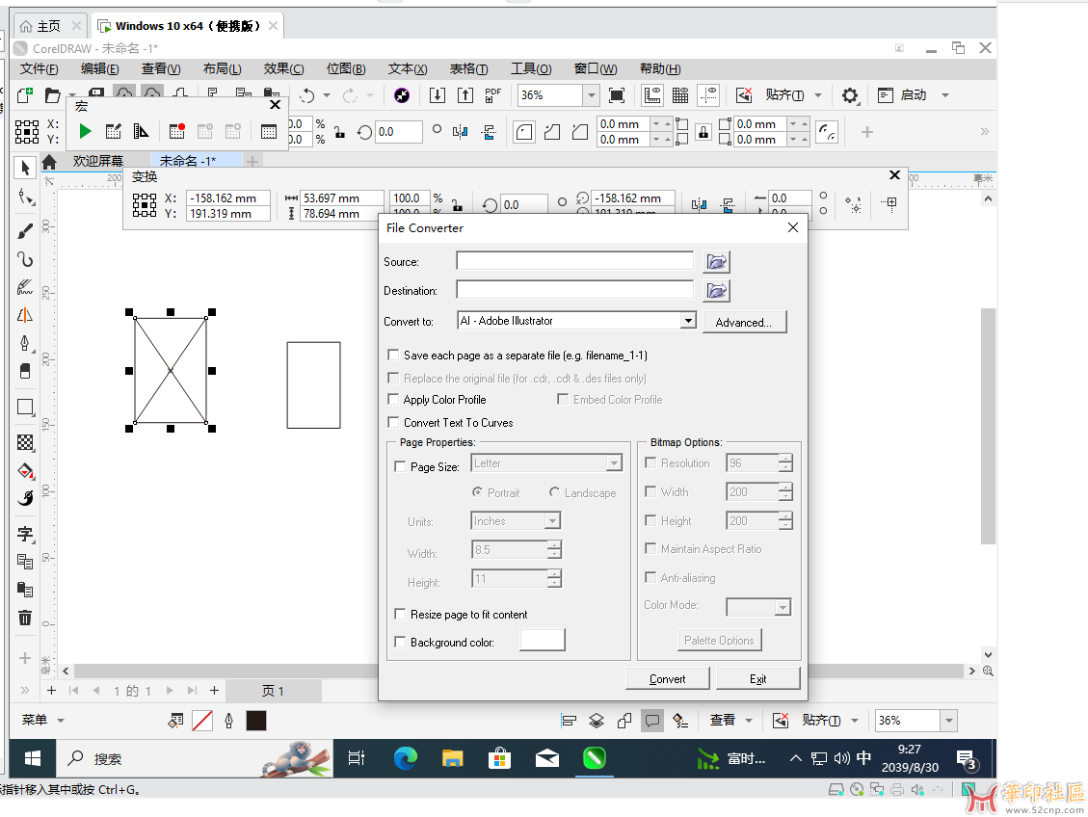Viewport: 1088px width, 817px height.
Task: Click the full-screen preview icon
Action: pyautogui.click(x=616, y=95)
